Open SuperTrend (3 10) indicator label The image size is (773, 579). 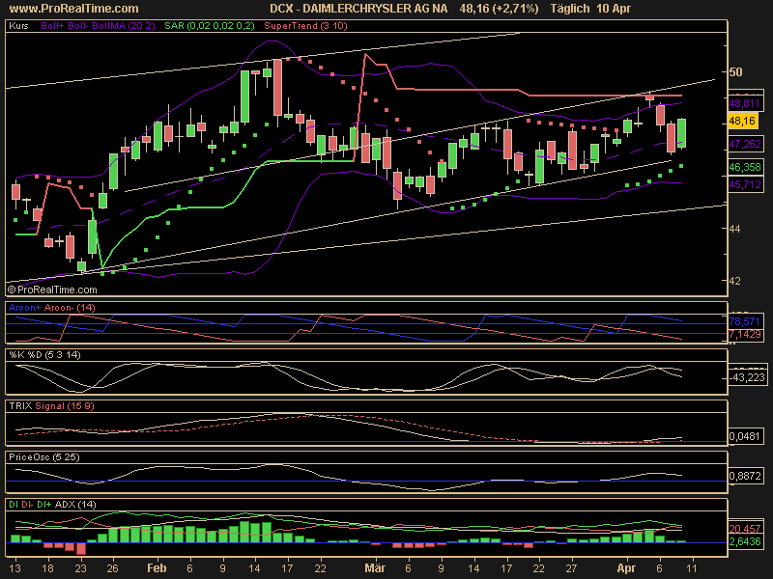tap(305, 26)
